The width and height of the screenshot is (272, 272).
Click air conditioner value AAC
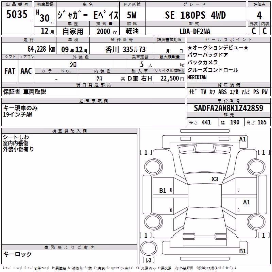point(26,71)
